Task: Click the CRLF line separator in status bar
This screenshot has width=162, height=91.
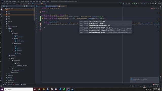Action: (x=133, y=86)
